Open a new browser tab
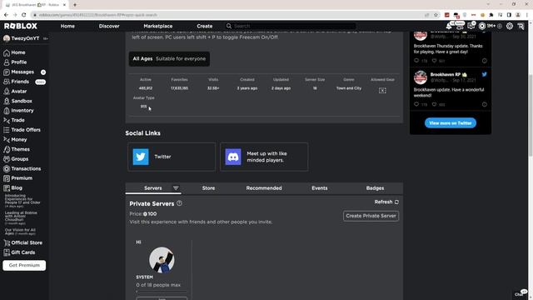Viewport: 533px width, 300px height. (75, 5)
